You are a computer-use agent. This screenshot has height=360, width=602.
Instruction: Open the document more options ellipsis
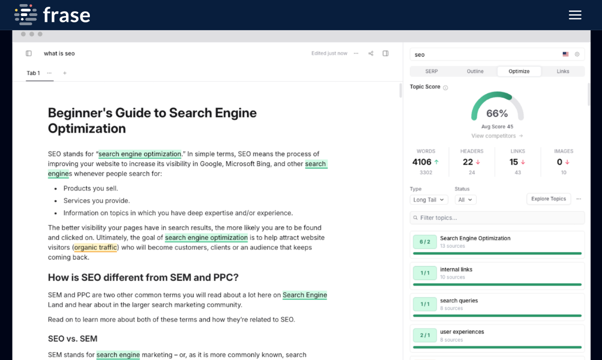[x=356, y=53]
